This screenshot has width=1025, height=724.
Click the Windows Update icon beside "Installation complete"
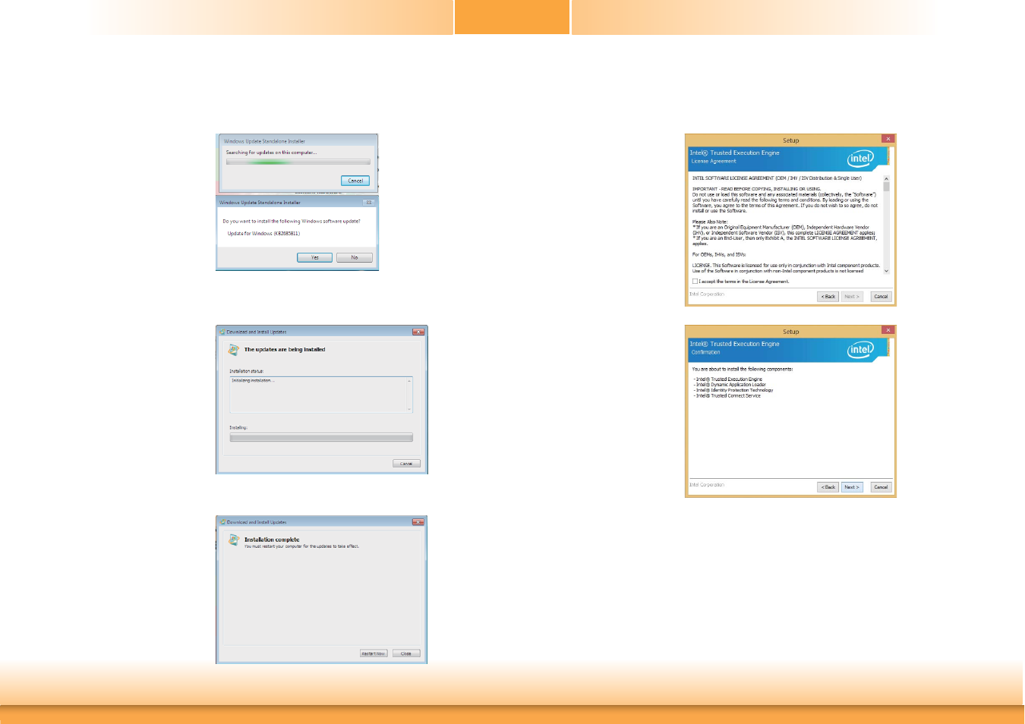234,540
